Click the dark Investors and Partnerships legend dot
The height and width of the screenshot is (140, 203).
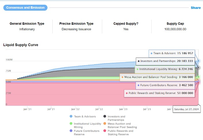[x=105, y=116]
